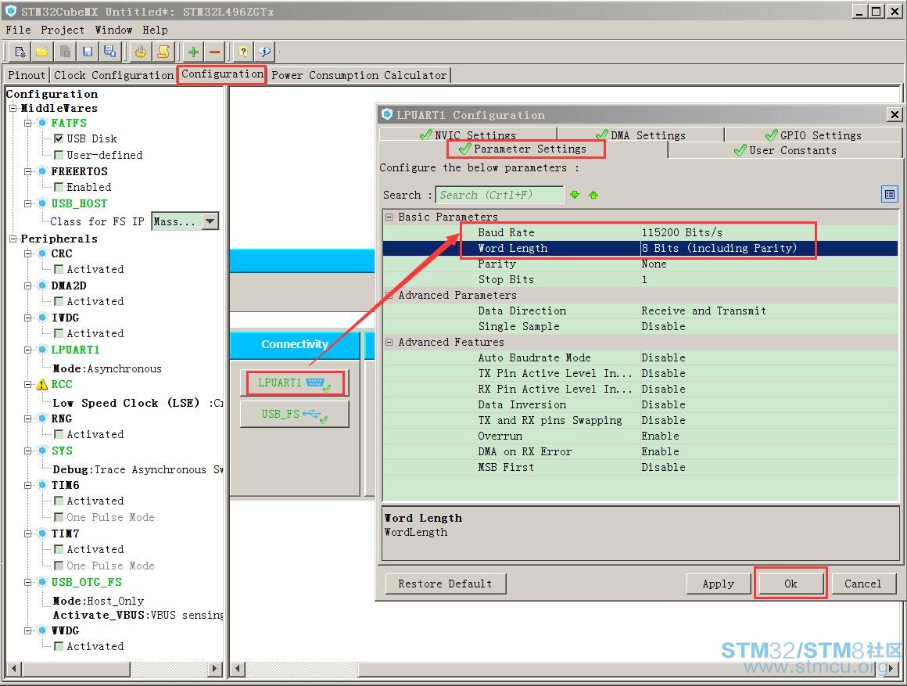This screenshot has width=907, height=686.
Task: Click the Cancel button
Action: click(862, 584)
